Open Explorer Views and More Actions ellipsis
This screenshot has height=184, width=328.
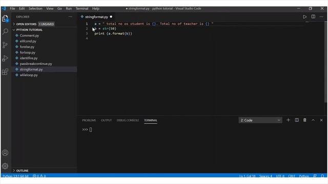pos(70,17)
